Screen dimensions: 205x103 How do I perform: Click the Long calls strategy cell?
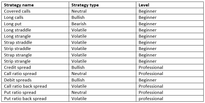click(x=35, y=17)
